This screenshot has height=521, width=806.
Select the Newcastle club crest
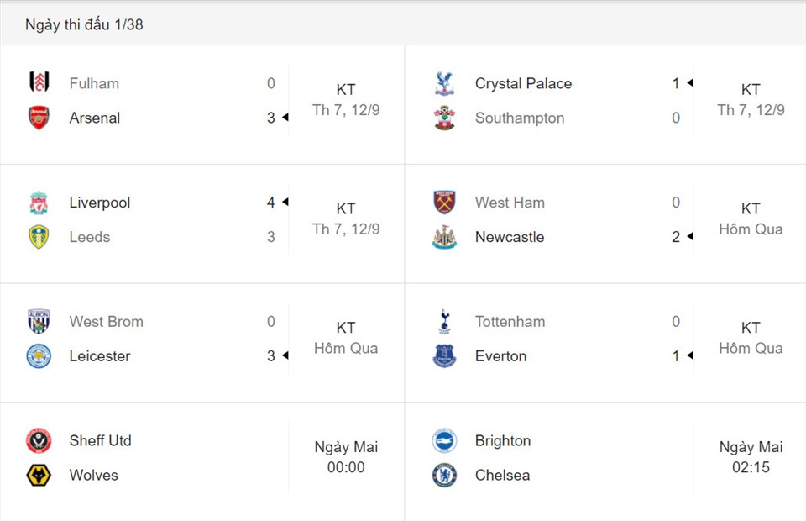pos(444,237)
